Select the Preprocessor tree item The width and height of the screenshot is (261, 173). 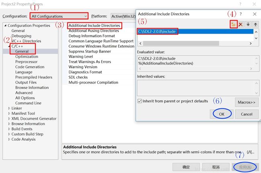(27, 62)
